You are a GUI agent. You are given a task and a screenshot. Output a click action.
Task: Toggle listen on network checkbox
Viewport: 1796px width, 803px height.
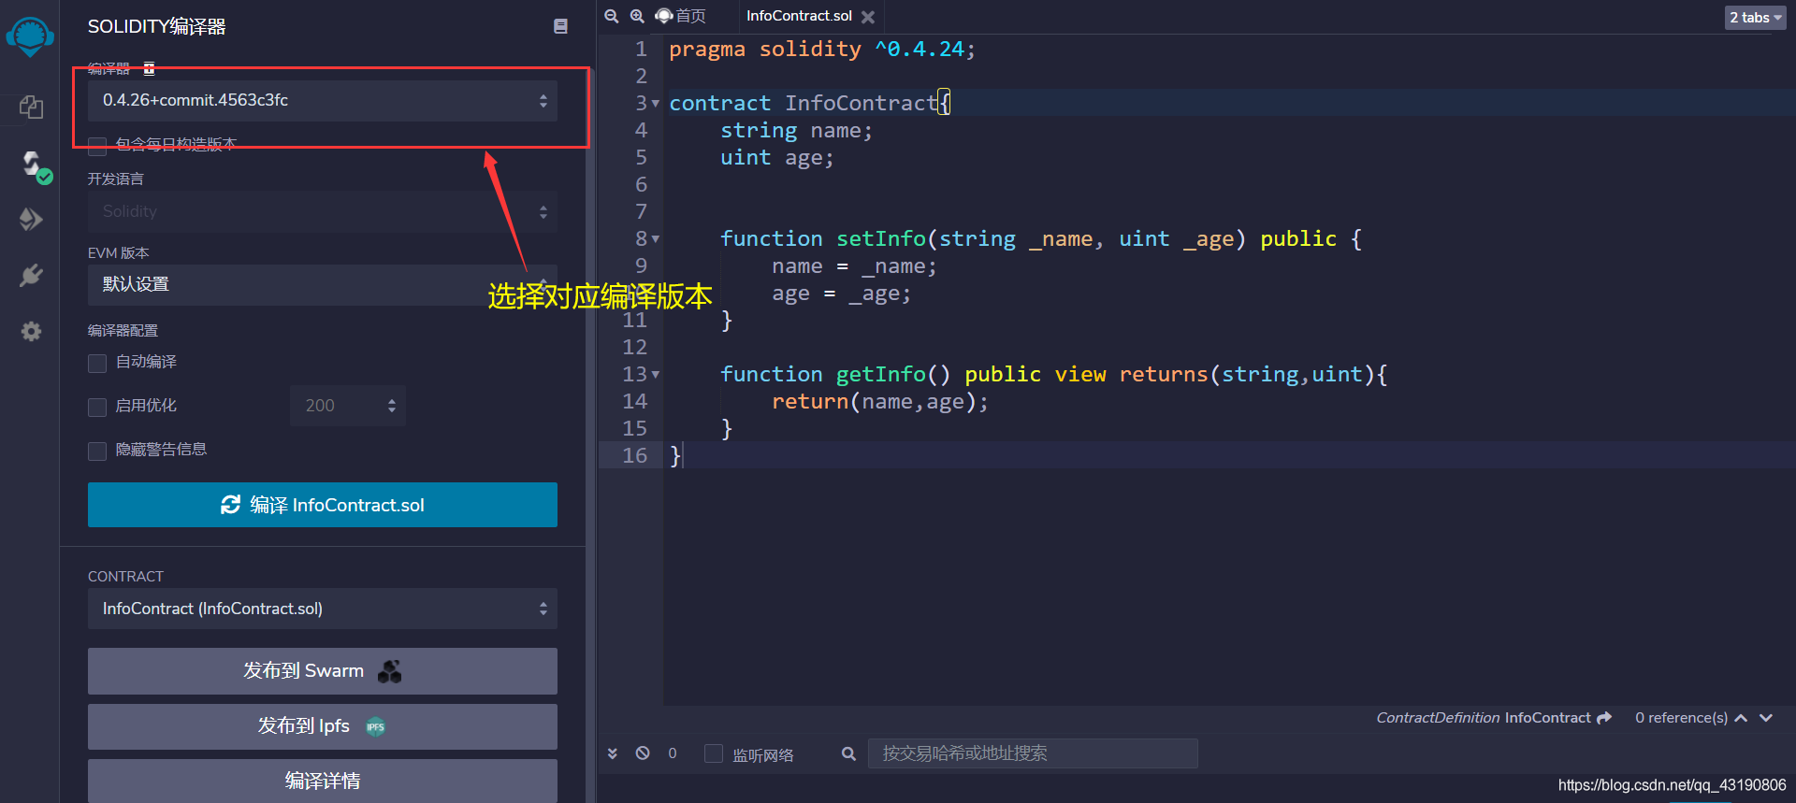click(x=714, y=753)
